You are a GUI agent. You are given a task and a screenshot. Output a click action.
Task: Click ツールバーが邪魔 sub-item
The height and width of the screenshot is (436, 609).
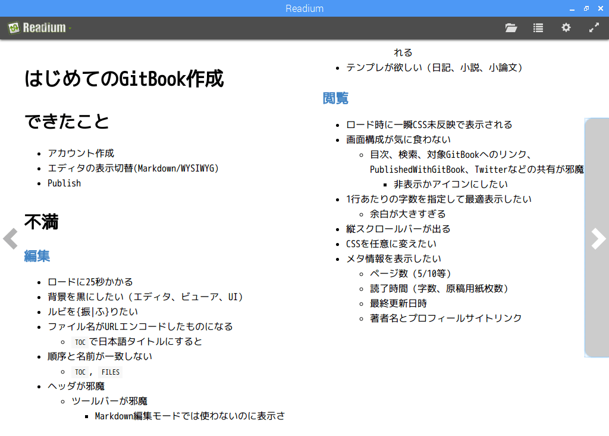(109, 401)
